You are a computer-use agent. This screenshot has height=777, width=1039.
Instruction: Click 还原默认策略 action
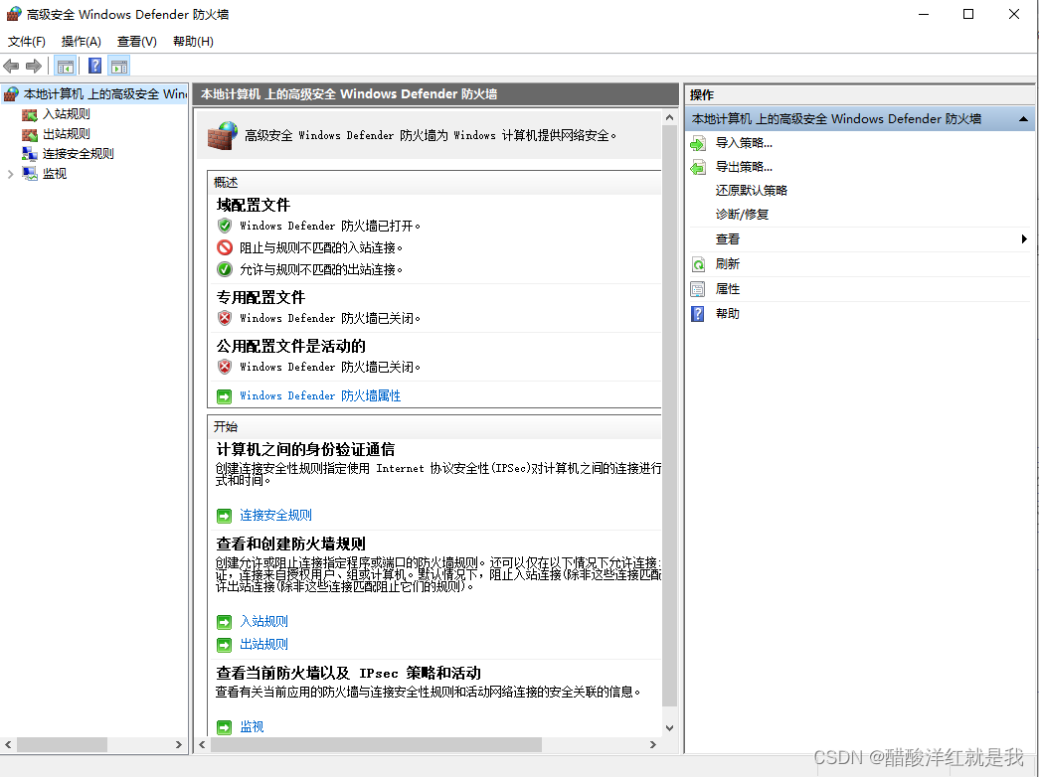pyautogui.click(x=751, y=191)
